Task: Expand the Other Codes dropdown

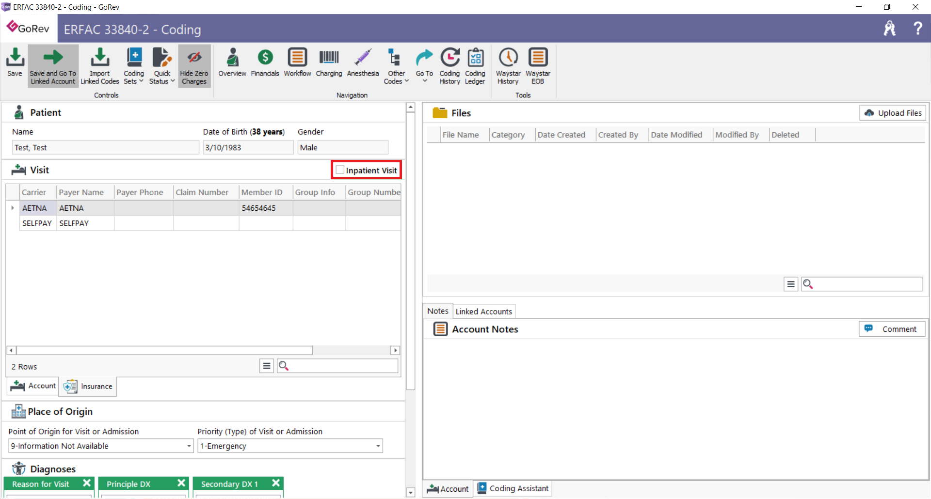Action: (396, 66)
